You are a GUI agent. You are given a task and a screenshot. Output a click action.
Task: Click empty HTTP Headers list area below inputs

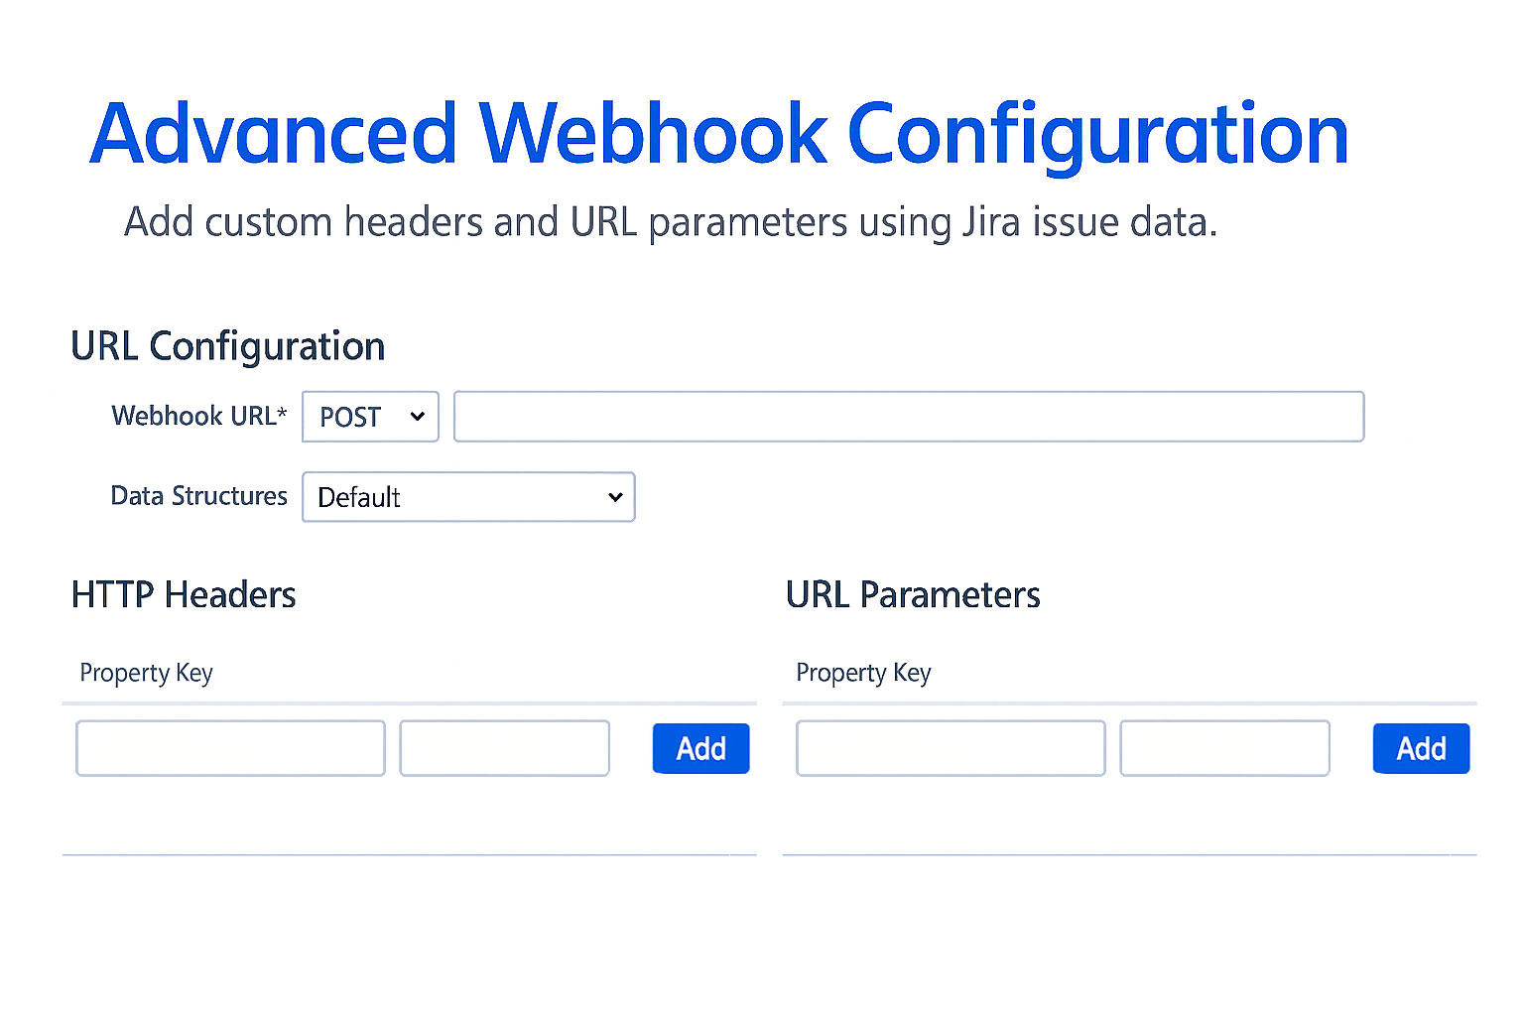pyautogui.click(x=409, y=816)
